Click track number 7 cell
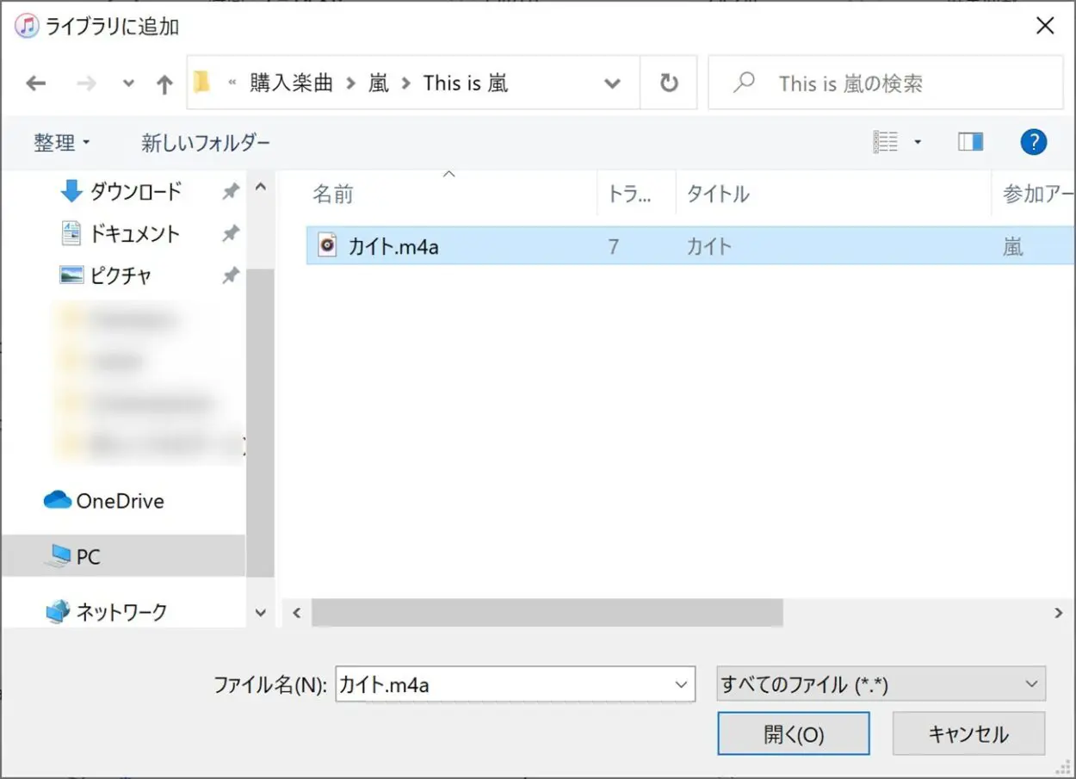1076x779 pixels. point(613,247)
